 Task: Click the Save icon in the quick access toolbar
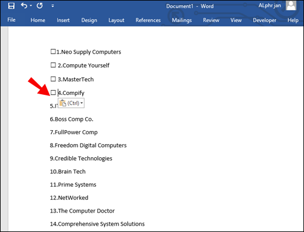coord(11,6)
